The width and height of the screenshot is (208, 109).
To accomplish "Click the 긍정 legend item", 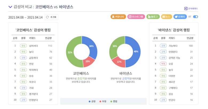I will click(92, 101).
